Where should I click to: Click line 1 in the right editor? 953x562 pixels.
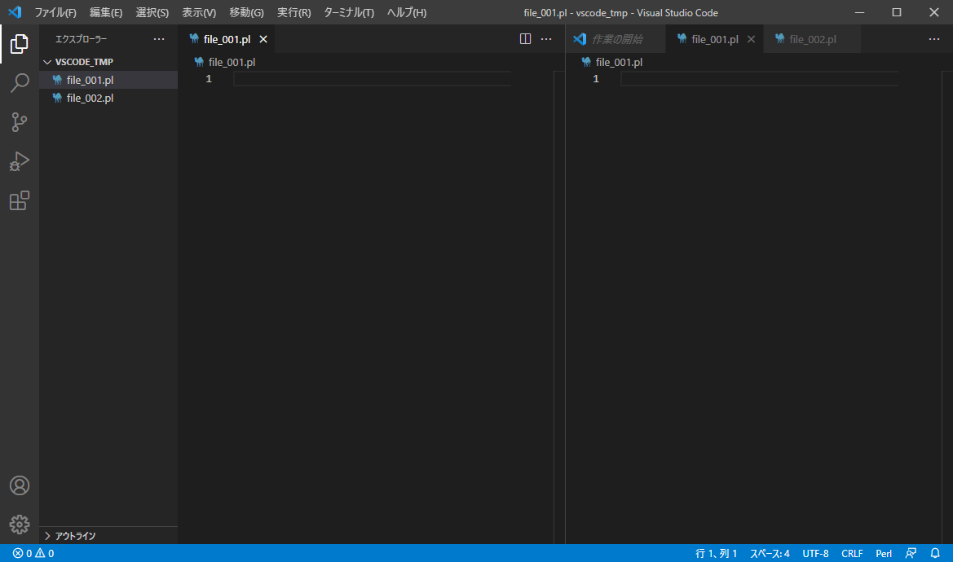click(x=759, y=79)
